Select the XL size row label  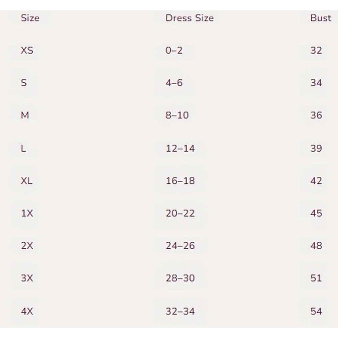[27, 181]
